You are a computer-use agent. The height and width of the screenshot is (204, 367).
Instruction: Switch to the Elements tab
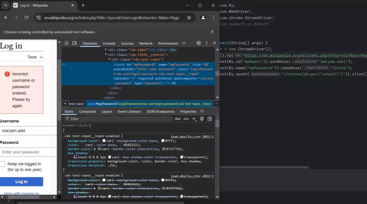[x=90, y=44]
